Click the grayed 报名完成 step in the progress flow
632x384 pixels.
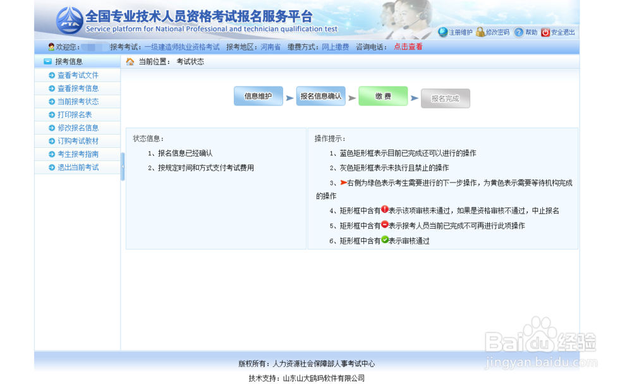pyautogui.click(x=446, y=97)
